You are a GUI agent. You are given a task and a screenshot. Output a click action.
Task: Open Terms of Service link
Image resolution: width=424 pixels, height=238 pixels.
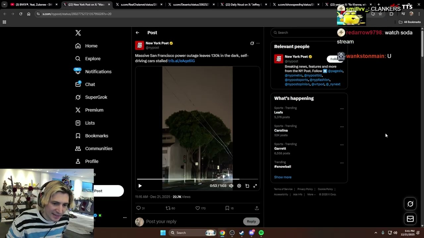[283, 189]
